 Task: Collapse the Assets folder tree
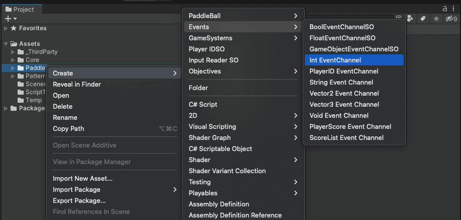click(x=6, y=44)
